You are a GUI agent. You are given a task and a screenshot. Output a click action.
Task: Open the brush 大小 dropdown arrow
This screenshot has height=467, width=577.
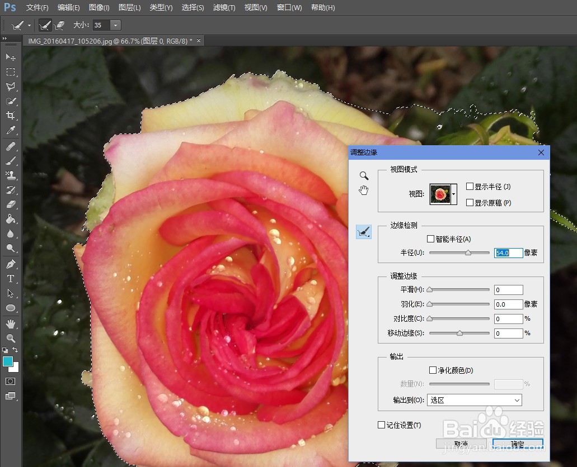pos(115,25)
